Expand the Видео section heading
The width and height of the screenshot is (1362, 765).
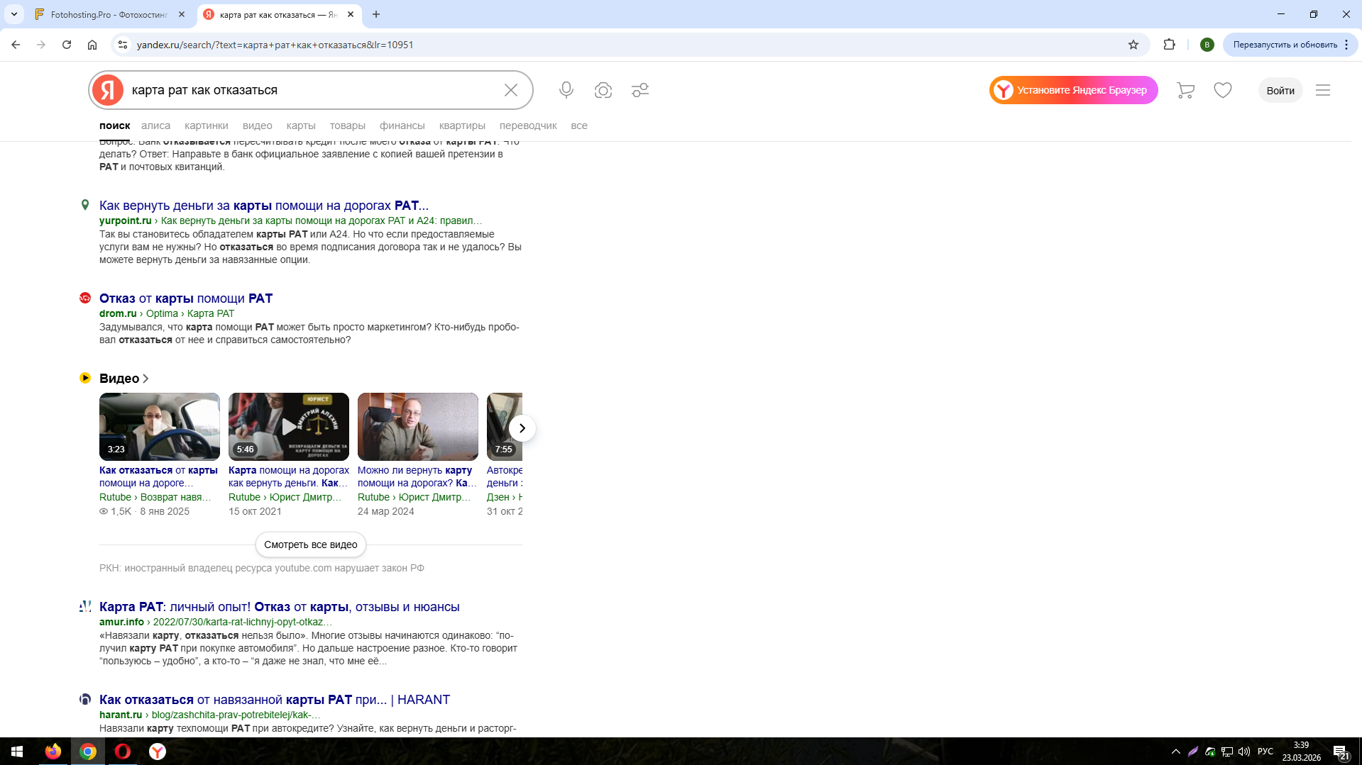[124, 379]
